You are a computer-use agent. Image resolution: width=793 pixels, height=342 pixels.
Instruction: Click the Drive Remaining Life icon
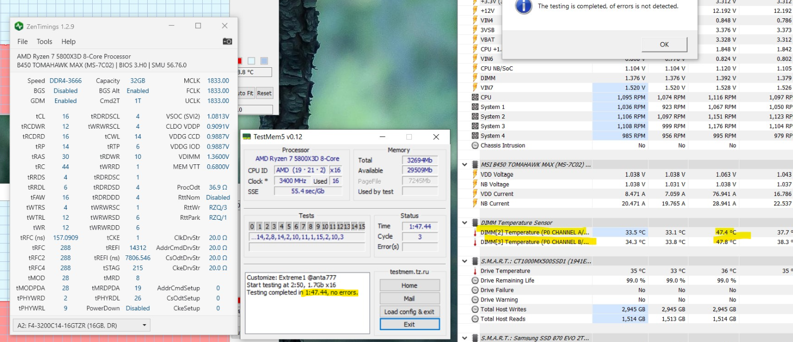tap(475, 281)
